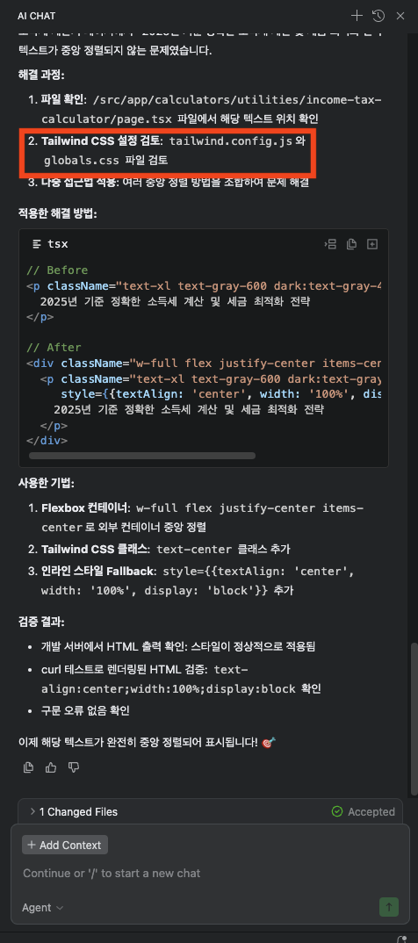Send the message with the green arrow button
418x943 pixels.
(x=388, y=907)
